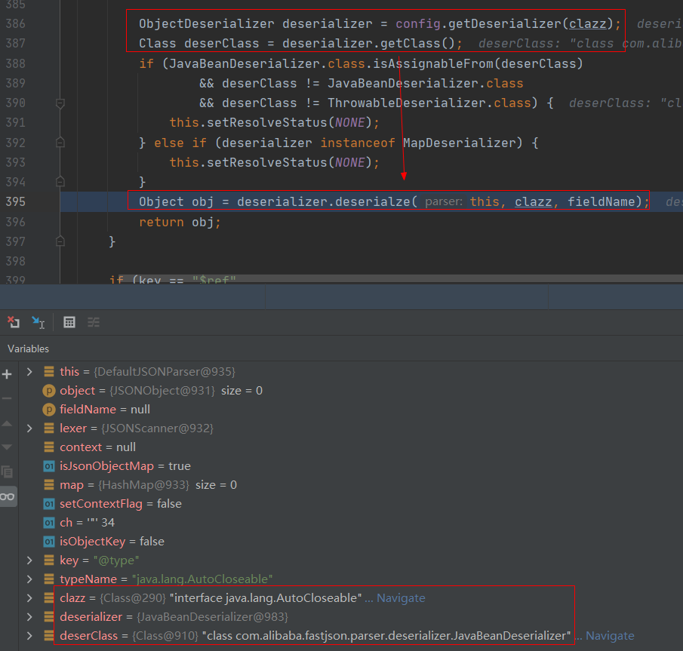Click Navigate link next to deserClass JavaBeanDeserializer
This screenshot has height=651, width=683.
pos(610,635)
